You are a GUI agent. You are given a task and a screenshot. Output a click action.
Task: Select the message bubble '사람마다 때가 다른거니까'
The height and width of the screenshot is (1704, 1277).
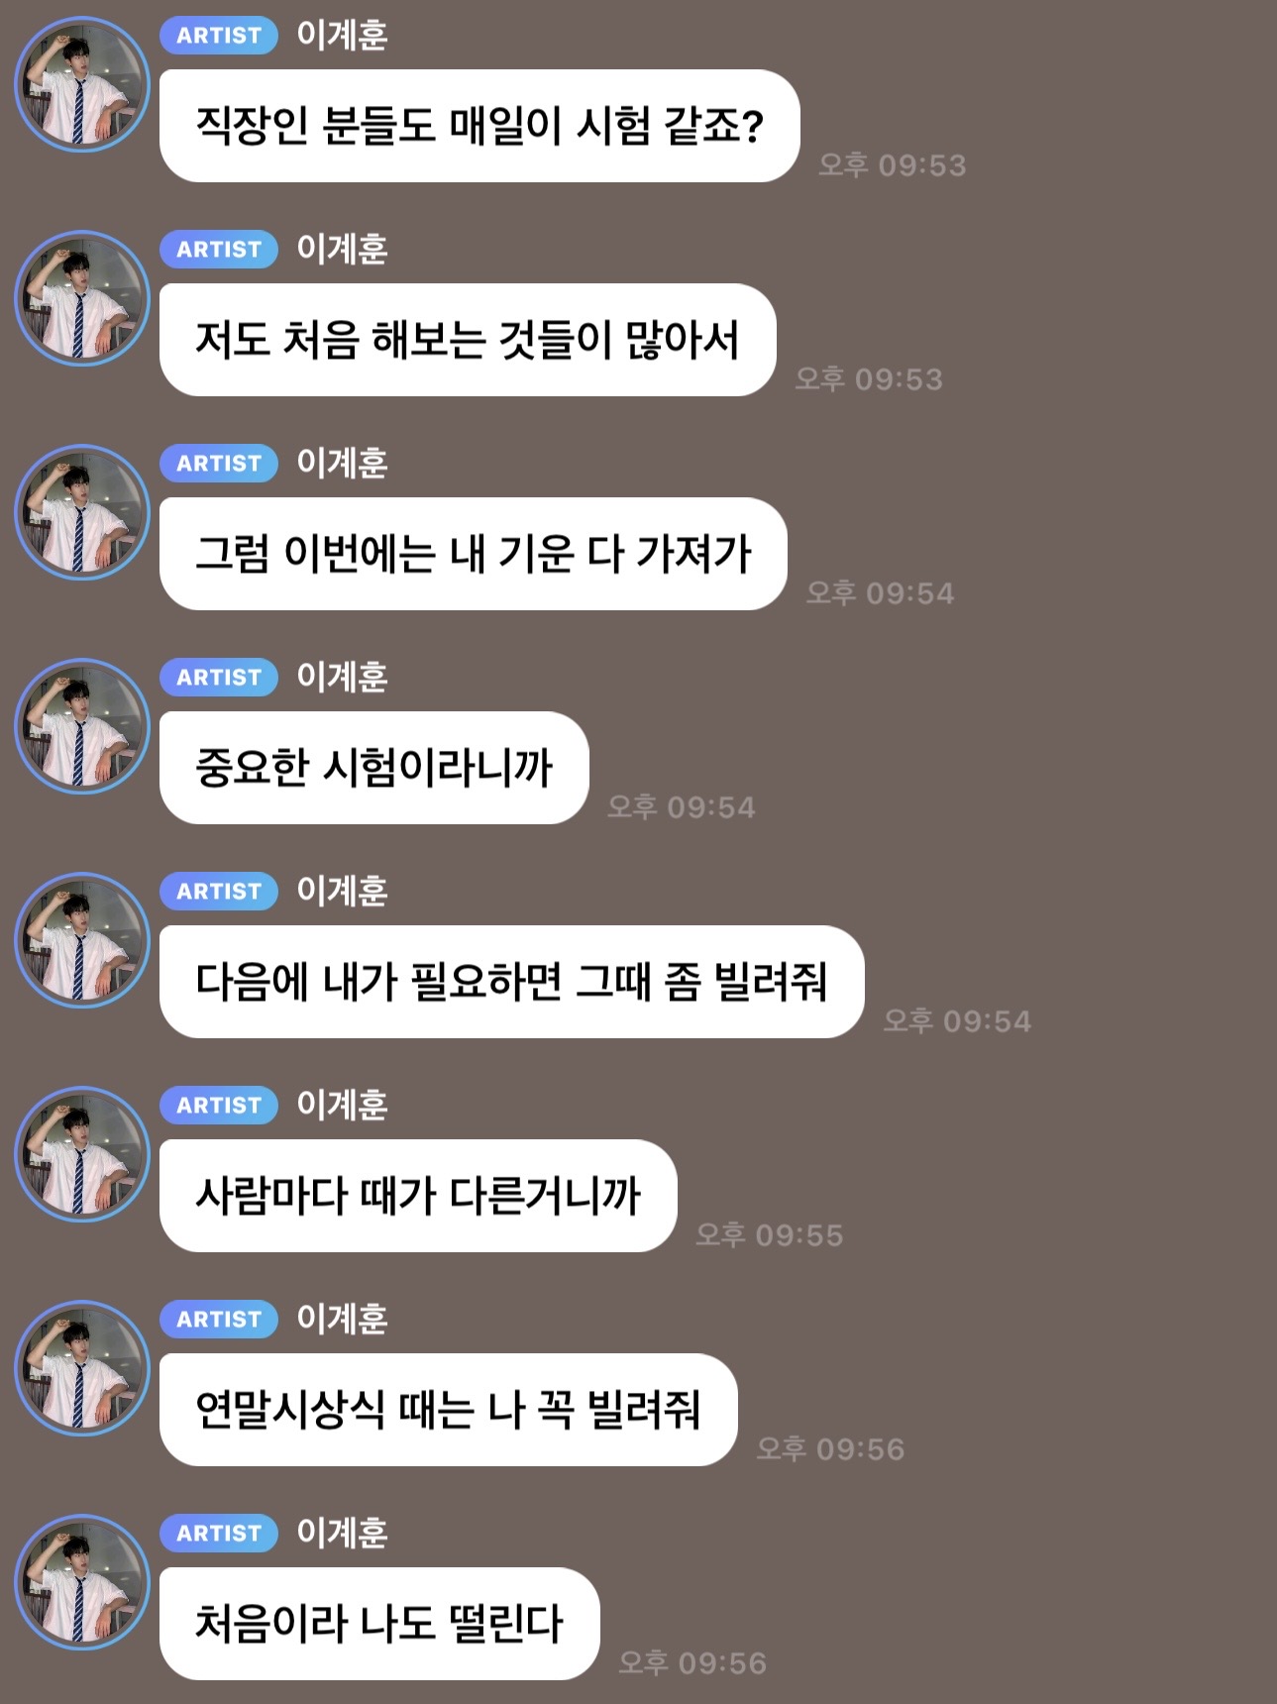click(418, 1196)
